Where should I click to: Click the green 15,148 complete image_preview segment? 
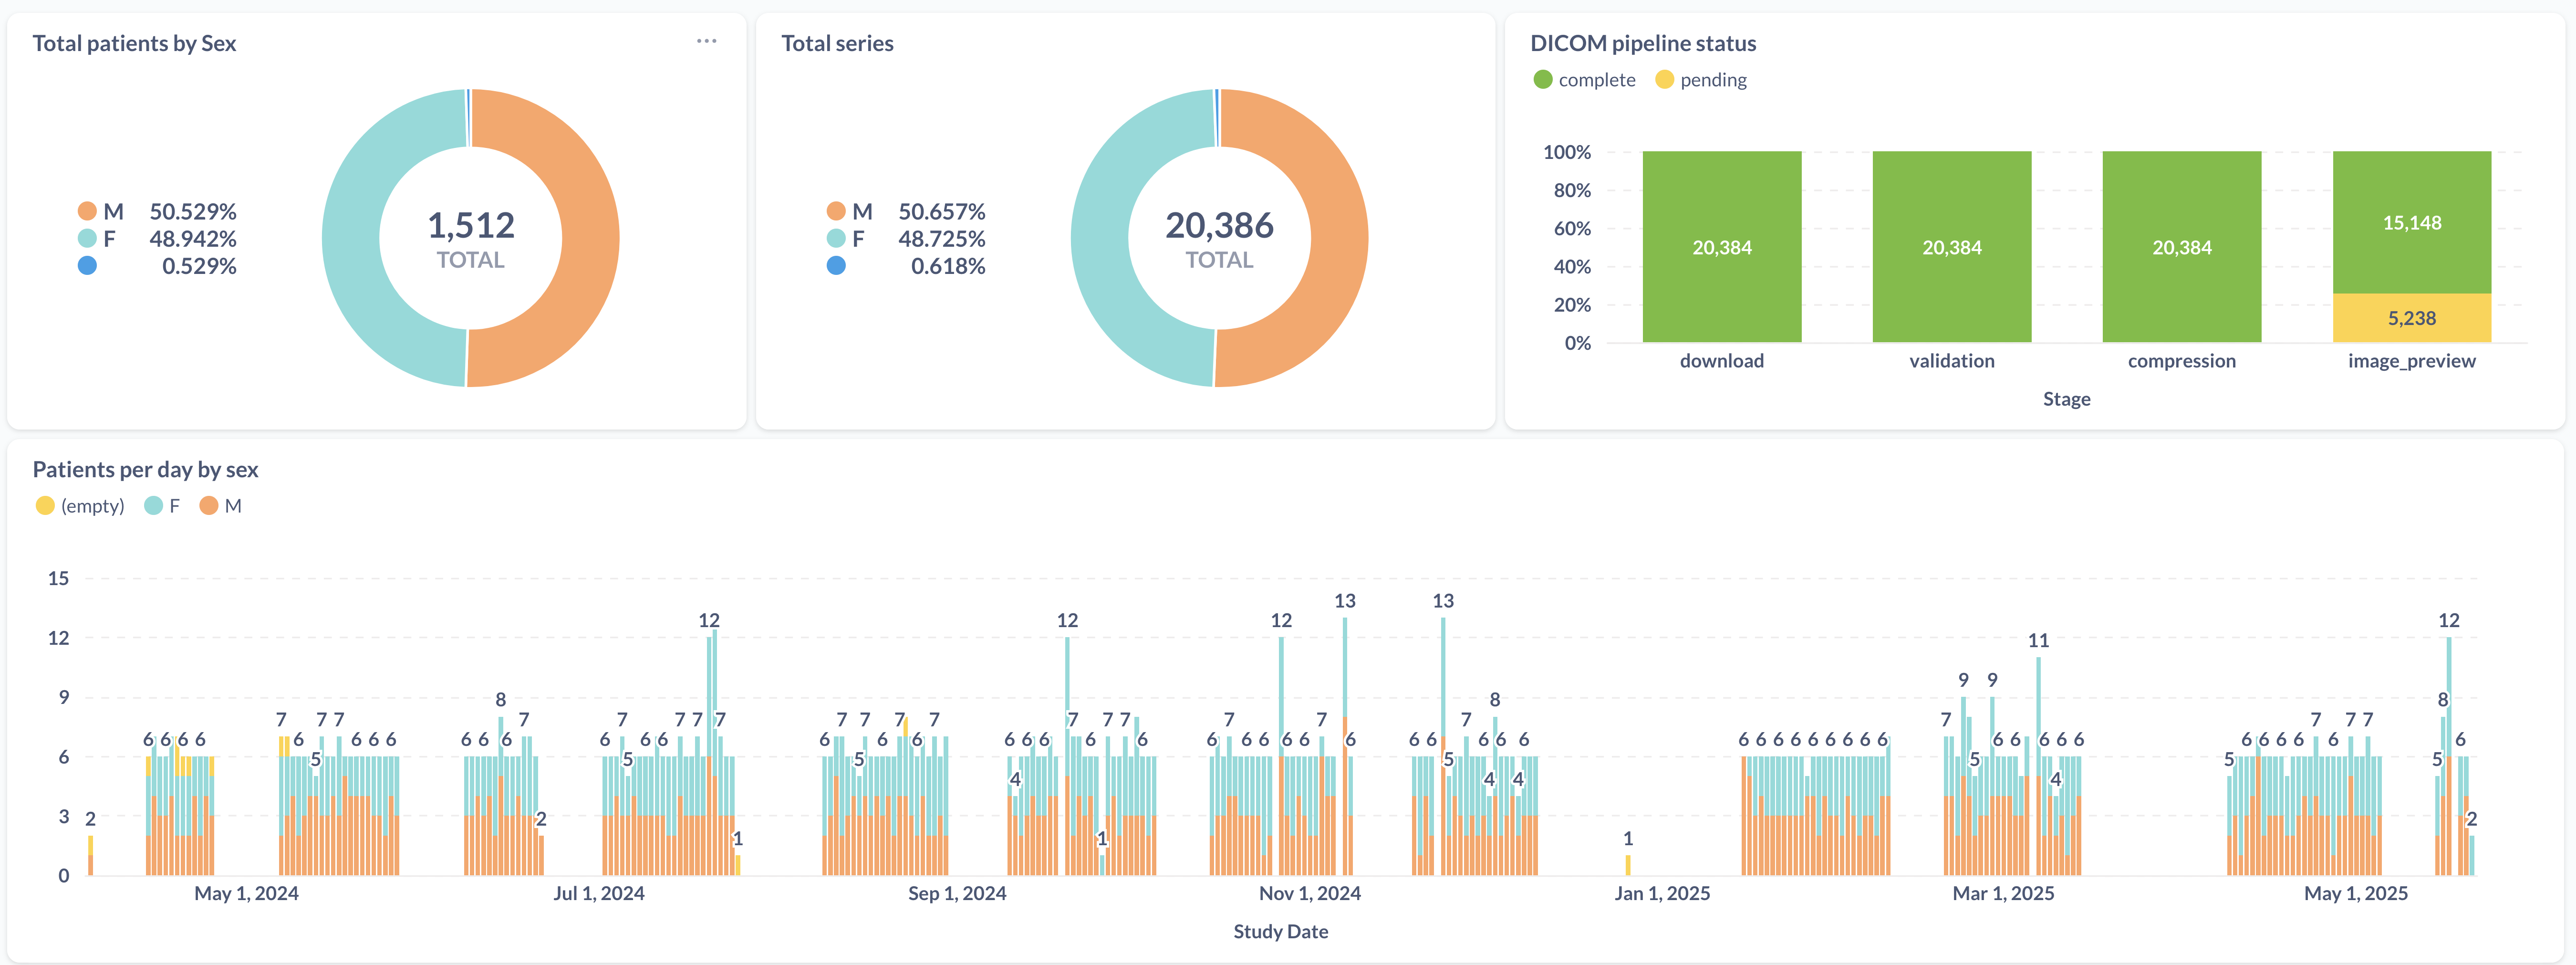(x=2411, y=222)
